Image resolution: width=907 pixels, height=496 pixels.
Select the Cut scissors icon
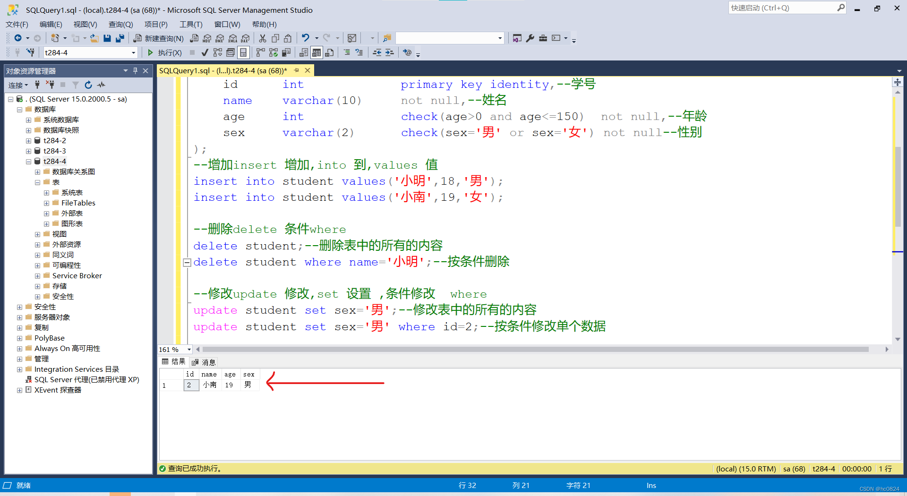click(263, 38)
